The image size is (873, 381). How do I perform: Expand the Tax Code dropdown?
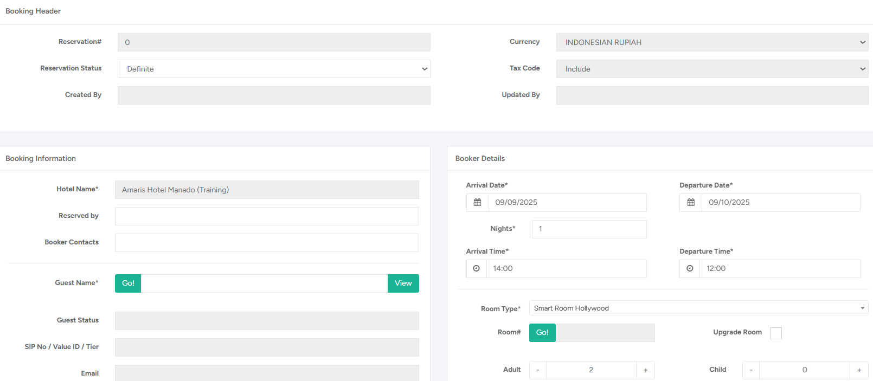pos(712,69)
